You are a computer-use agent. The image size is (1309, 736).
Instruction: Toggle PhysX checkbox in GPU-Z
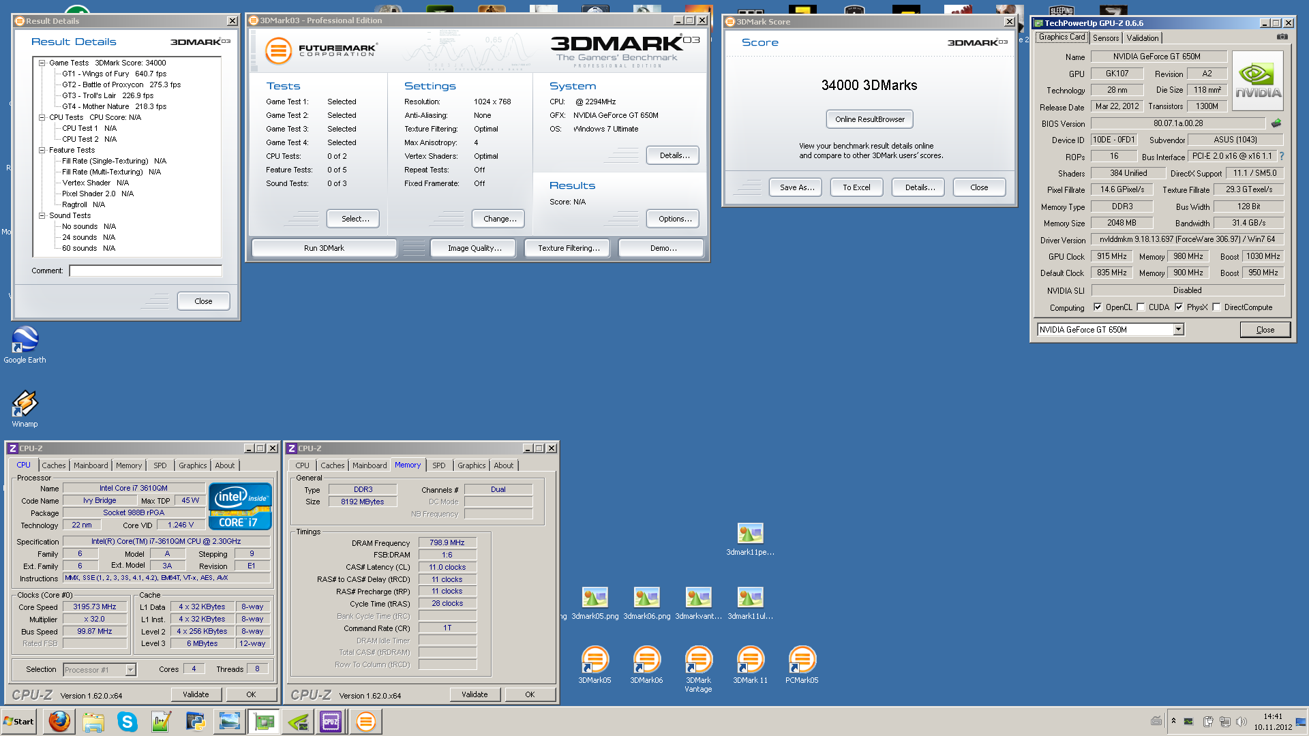pos(1179,307)
